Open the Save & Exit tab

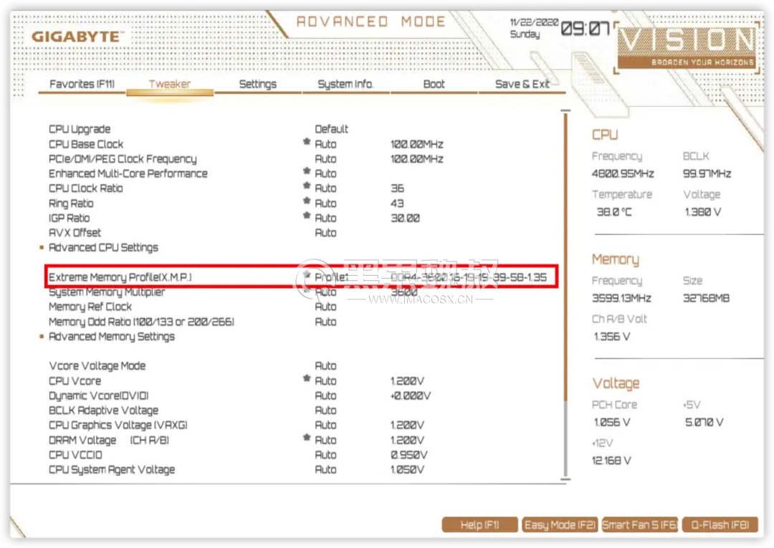tap(522, 85)
